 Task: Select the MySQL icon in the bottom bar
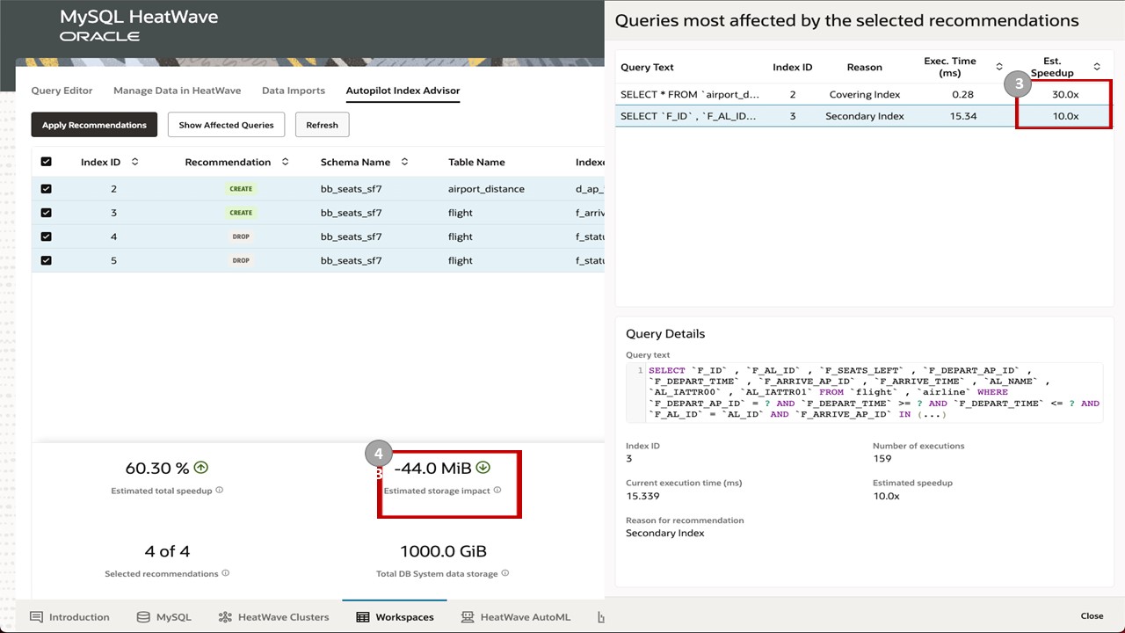(x=142, y=616)
